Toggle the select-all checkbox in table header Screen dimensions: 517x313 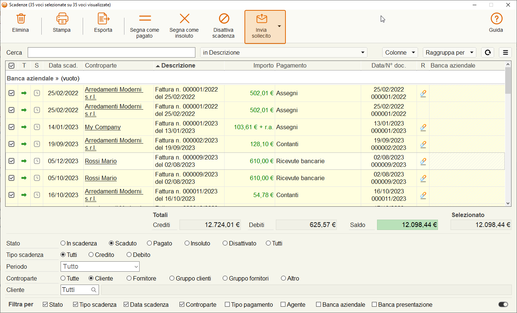point(11,65)
